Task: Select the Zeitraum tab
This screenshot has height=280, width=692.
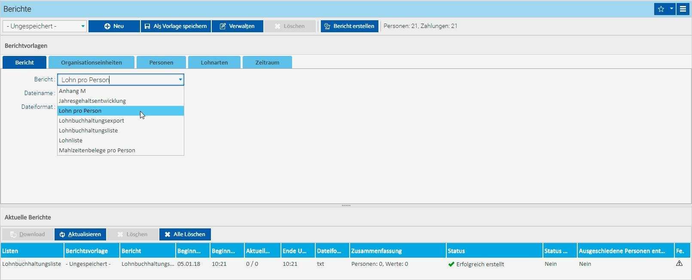Action: [x=267, y=62]
